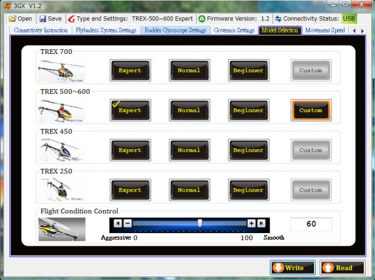The image size is (375, 280).
Task: Select Normal for TREX 500~600
Action: (x=189, y=110)
